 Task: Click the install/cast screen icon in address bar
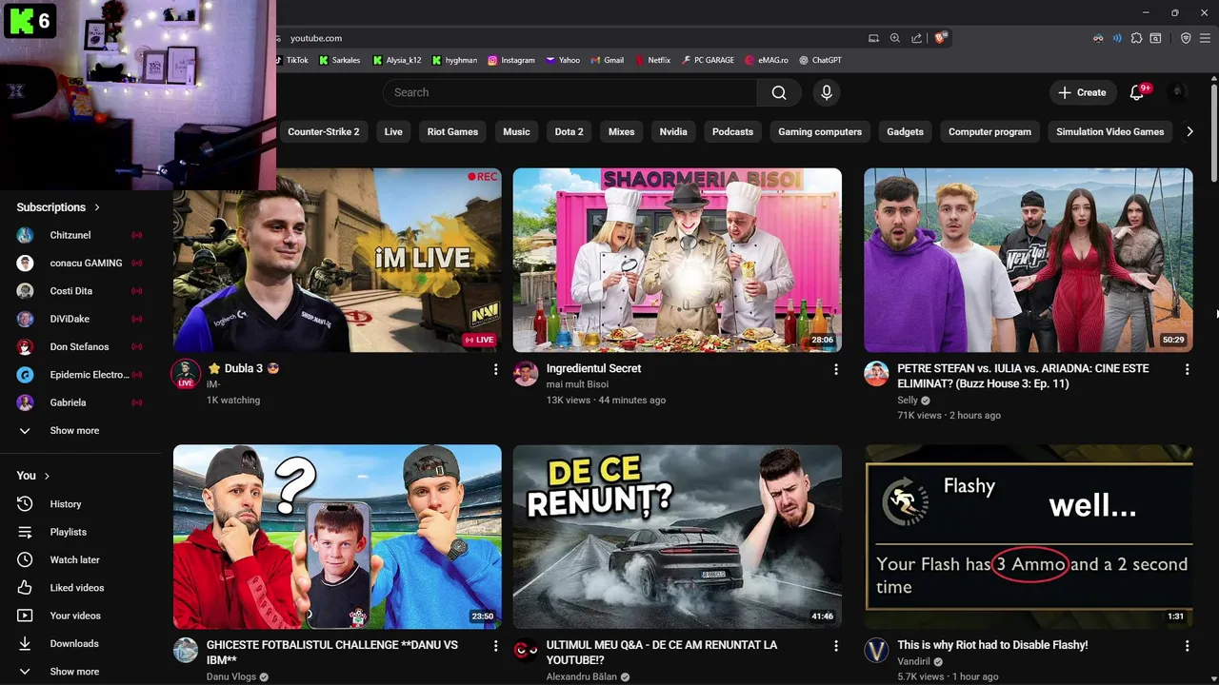click(873, 38)
